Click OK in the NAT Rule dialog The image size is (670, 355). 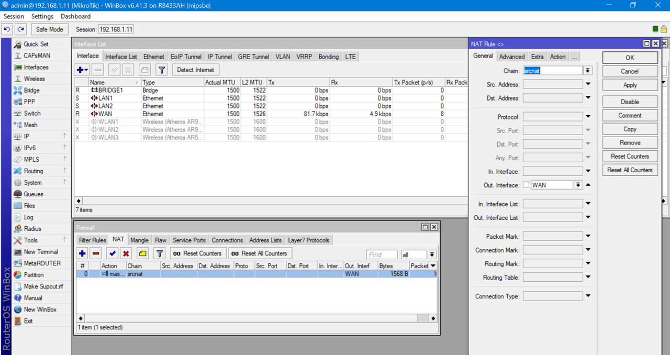point(630,58)
